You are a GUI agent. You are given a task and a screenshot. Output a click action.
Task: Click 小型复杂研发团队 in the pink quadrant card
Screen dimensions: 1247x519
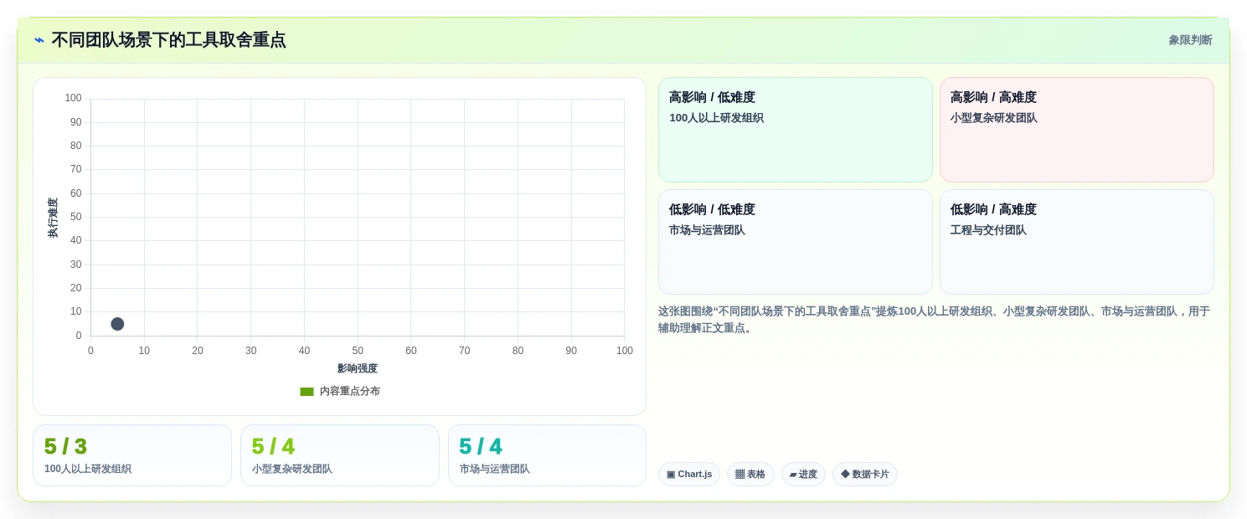click(994, 118)
